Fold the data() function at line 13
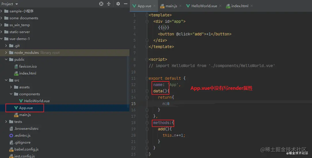Screen dimensions: 312x158 point(147,91)
